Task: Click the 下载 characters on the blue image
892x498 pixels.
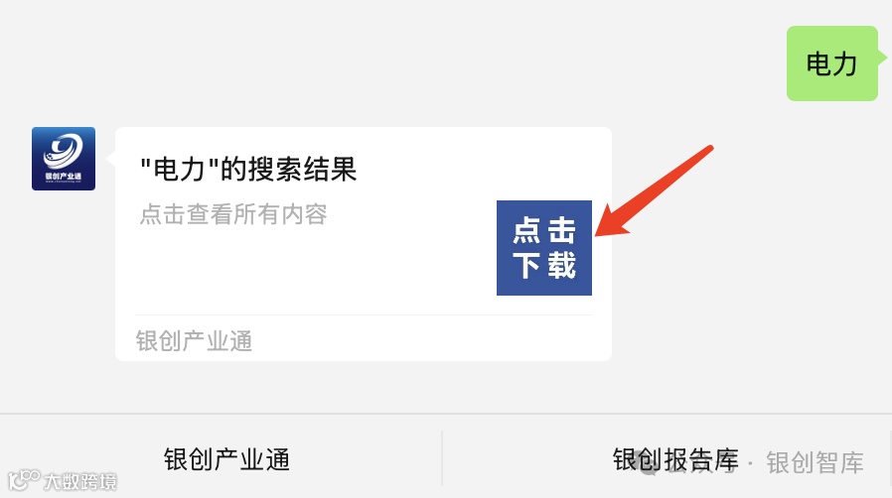Action: pyautogui.click(x=544, y=265)
